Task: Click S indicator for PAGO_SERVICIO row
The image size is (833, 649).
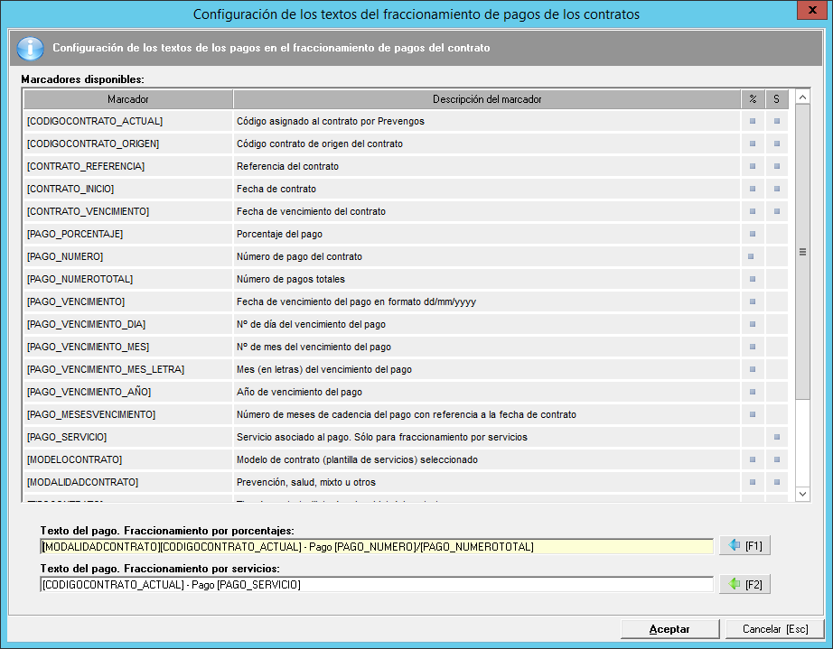Action: click(776, 437)
